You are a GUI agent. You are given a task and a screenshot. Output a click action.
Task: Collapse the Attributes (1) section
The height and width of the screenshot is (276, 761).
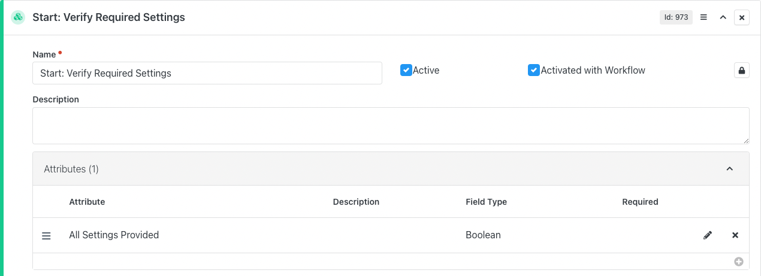pyautogui.click(x=730, y=169)
